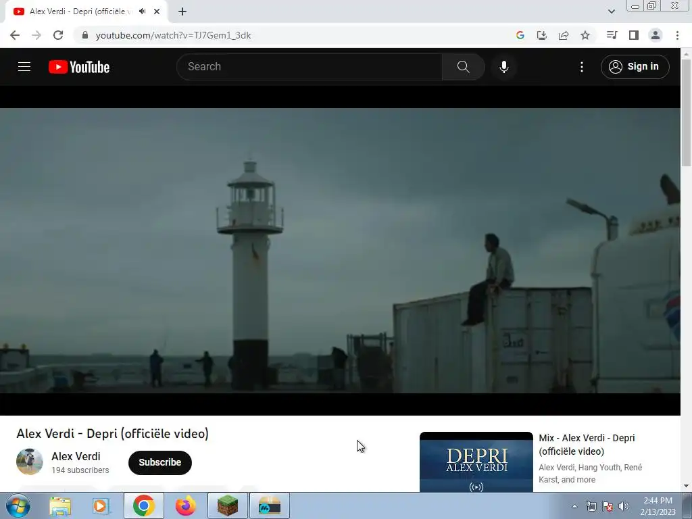Click the 194 subscribers text

pos(80,470)
